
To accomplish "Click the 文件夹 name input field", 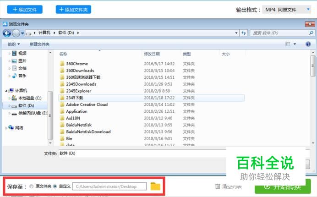I will [142, 153].
